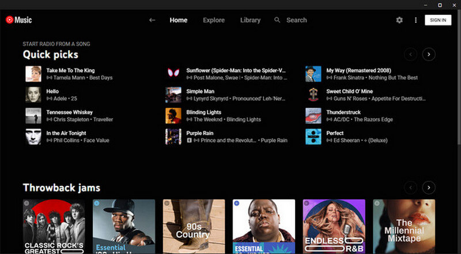Viewport: 461px width, 254px height.
Task: Click In the Air Tonight cover art
Action: point(33,137)
